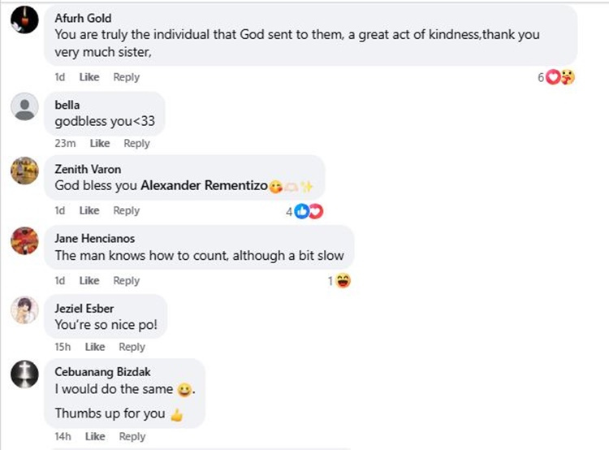
Task: Open Jeziel Esber's profile name link
Action: [84, 308]
